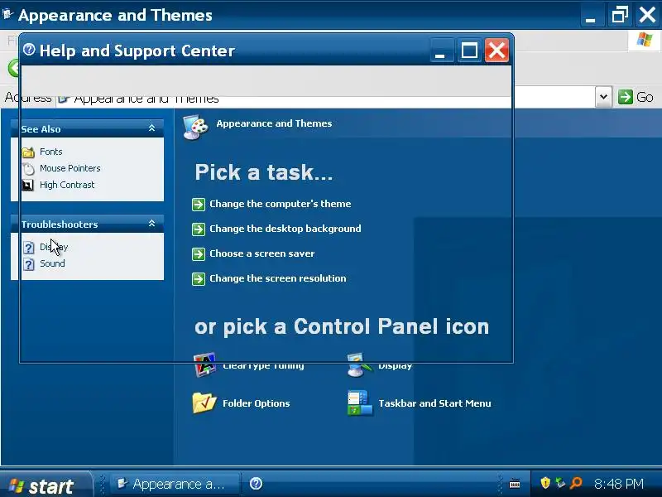The width and height of the screenshot is (662, 497).
Task: Open the Sound troubleshooter link
Action: 52,263
